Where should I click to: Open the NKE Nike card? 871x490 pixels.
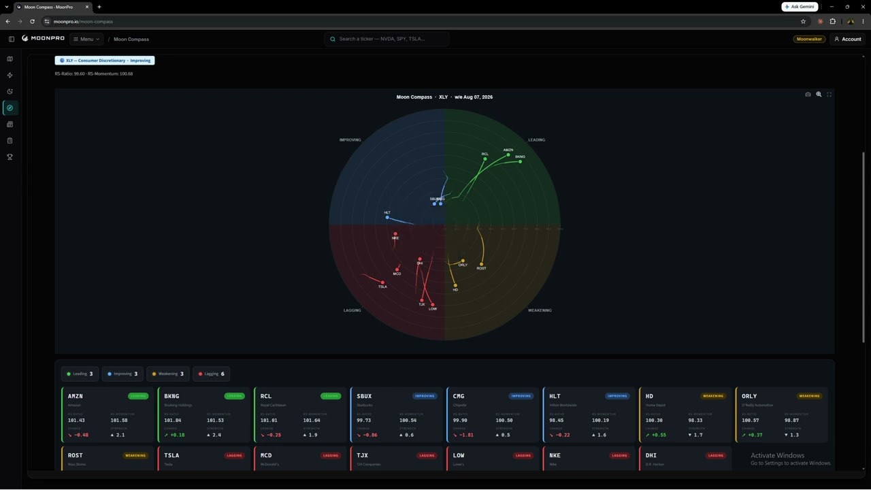click(588, 459)
